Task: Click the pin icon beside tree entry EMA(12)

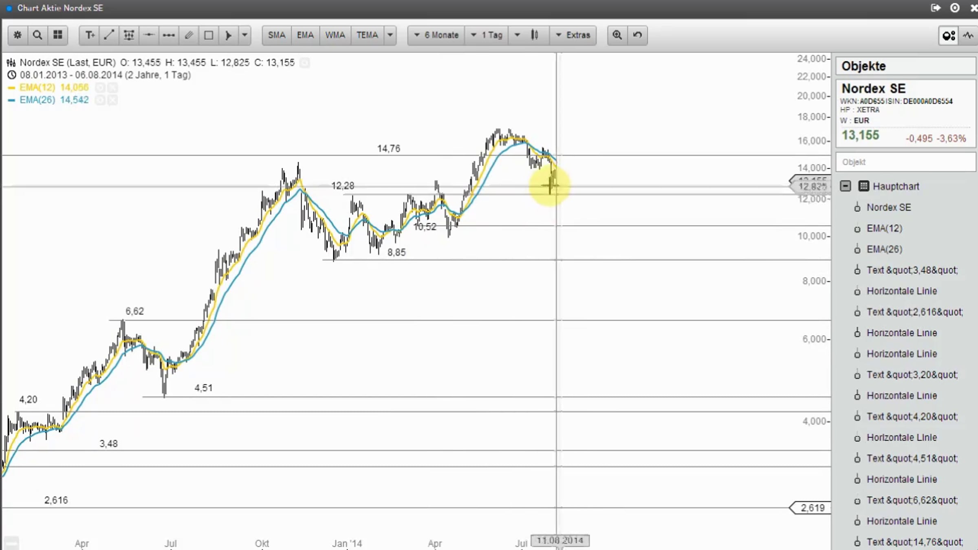Action: pos(857,229)
